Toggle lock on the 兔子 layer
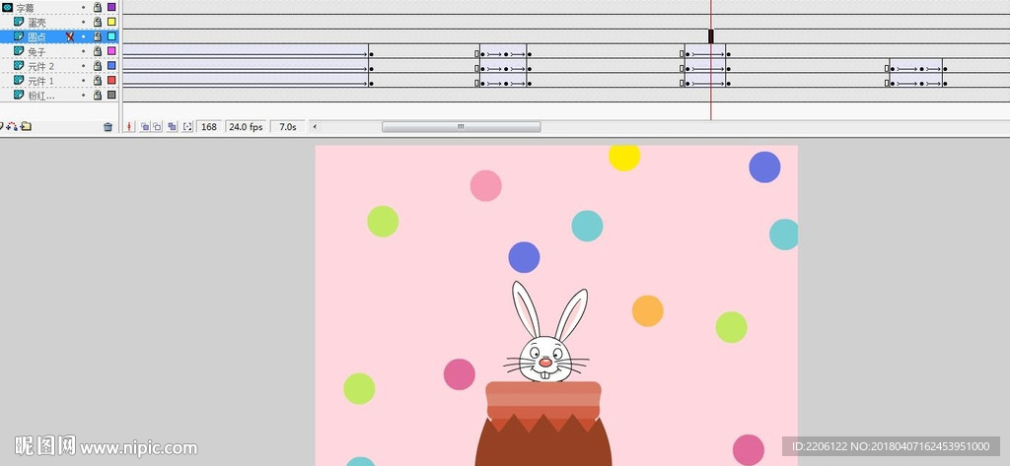 coord(98,51)
